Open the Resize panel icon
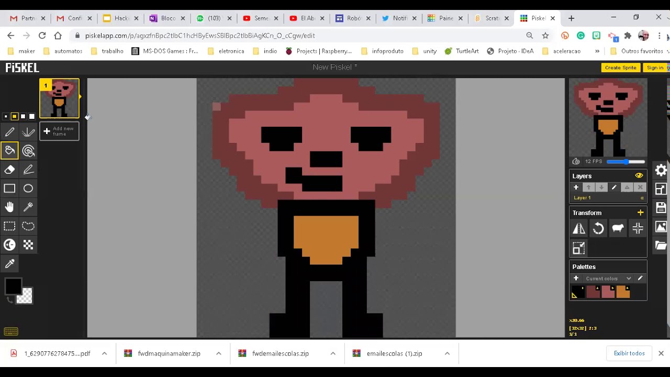Screen dimensions: 670x377 pyautogui.click(x=661, y=189)
